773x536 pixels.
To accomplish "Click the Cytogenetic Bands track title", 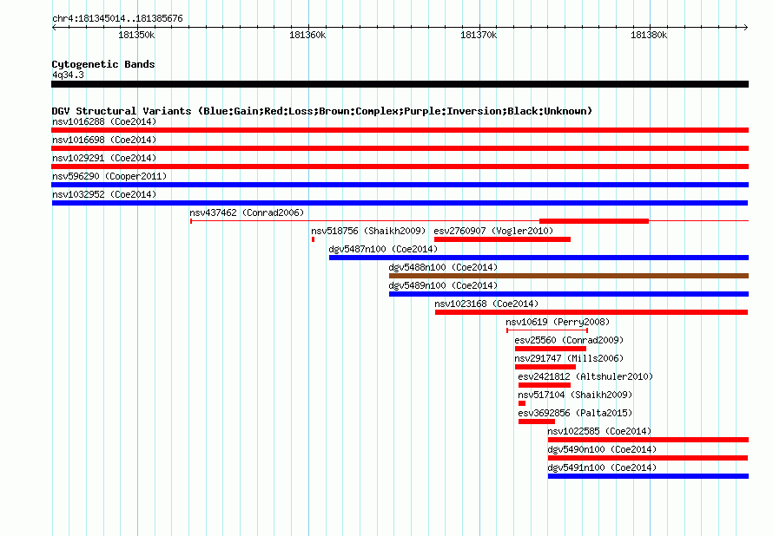I will [x=103, y=64].
